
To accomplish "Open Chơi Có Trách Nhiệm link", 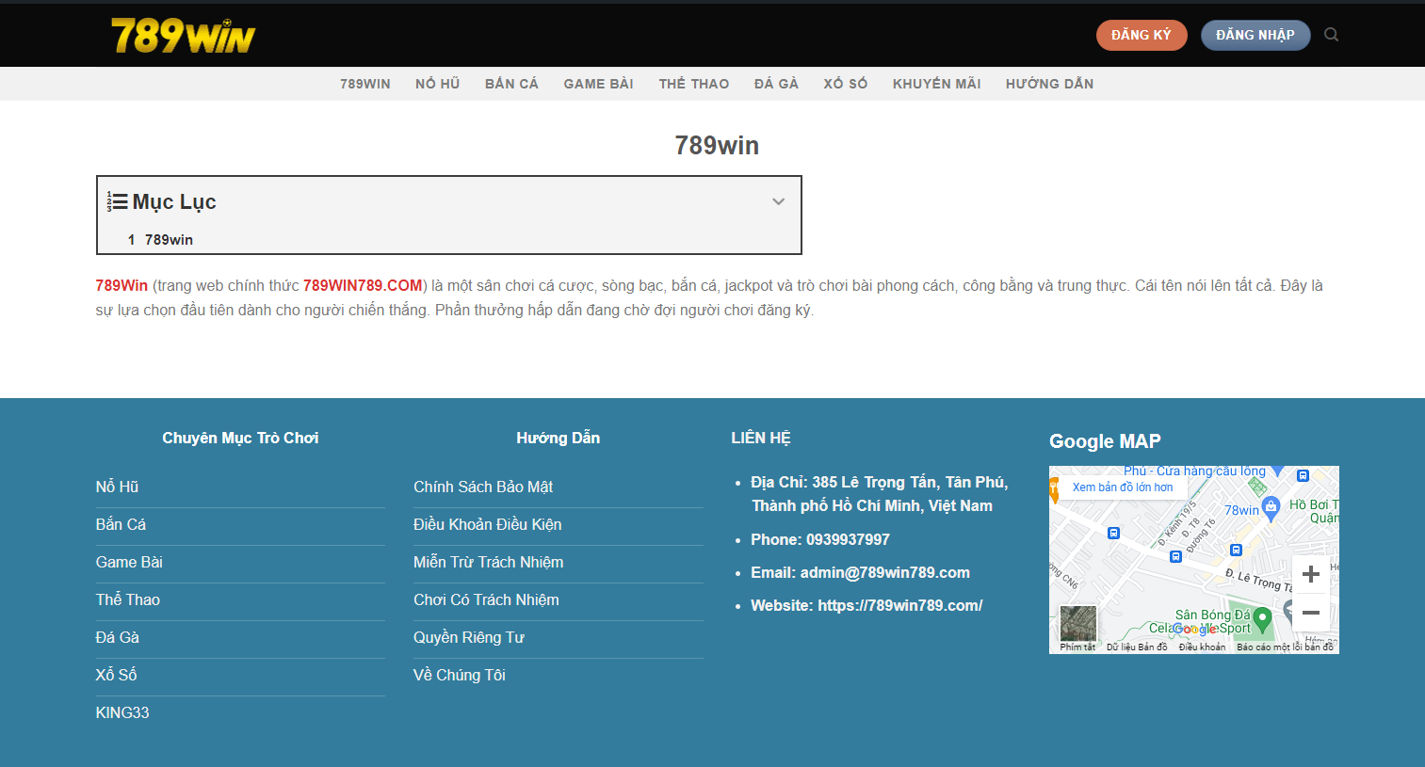I will (486, 599).
